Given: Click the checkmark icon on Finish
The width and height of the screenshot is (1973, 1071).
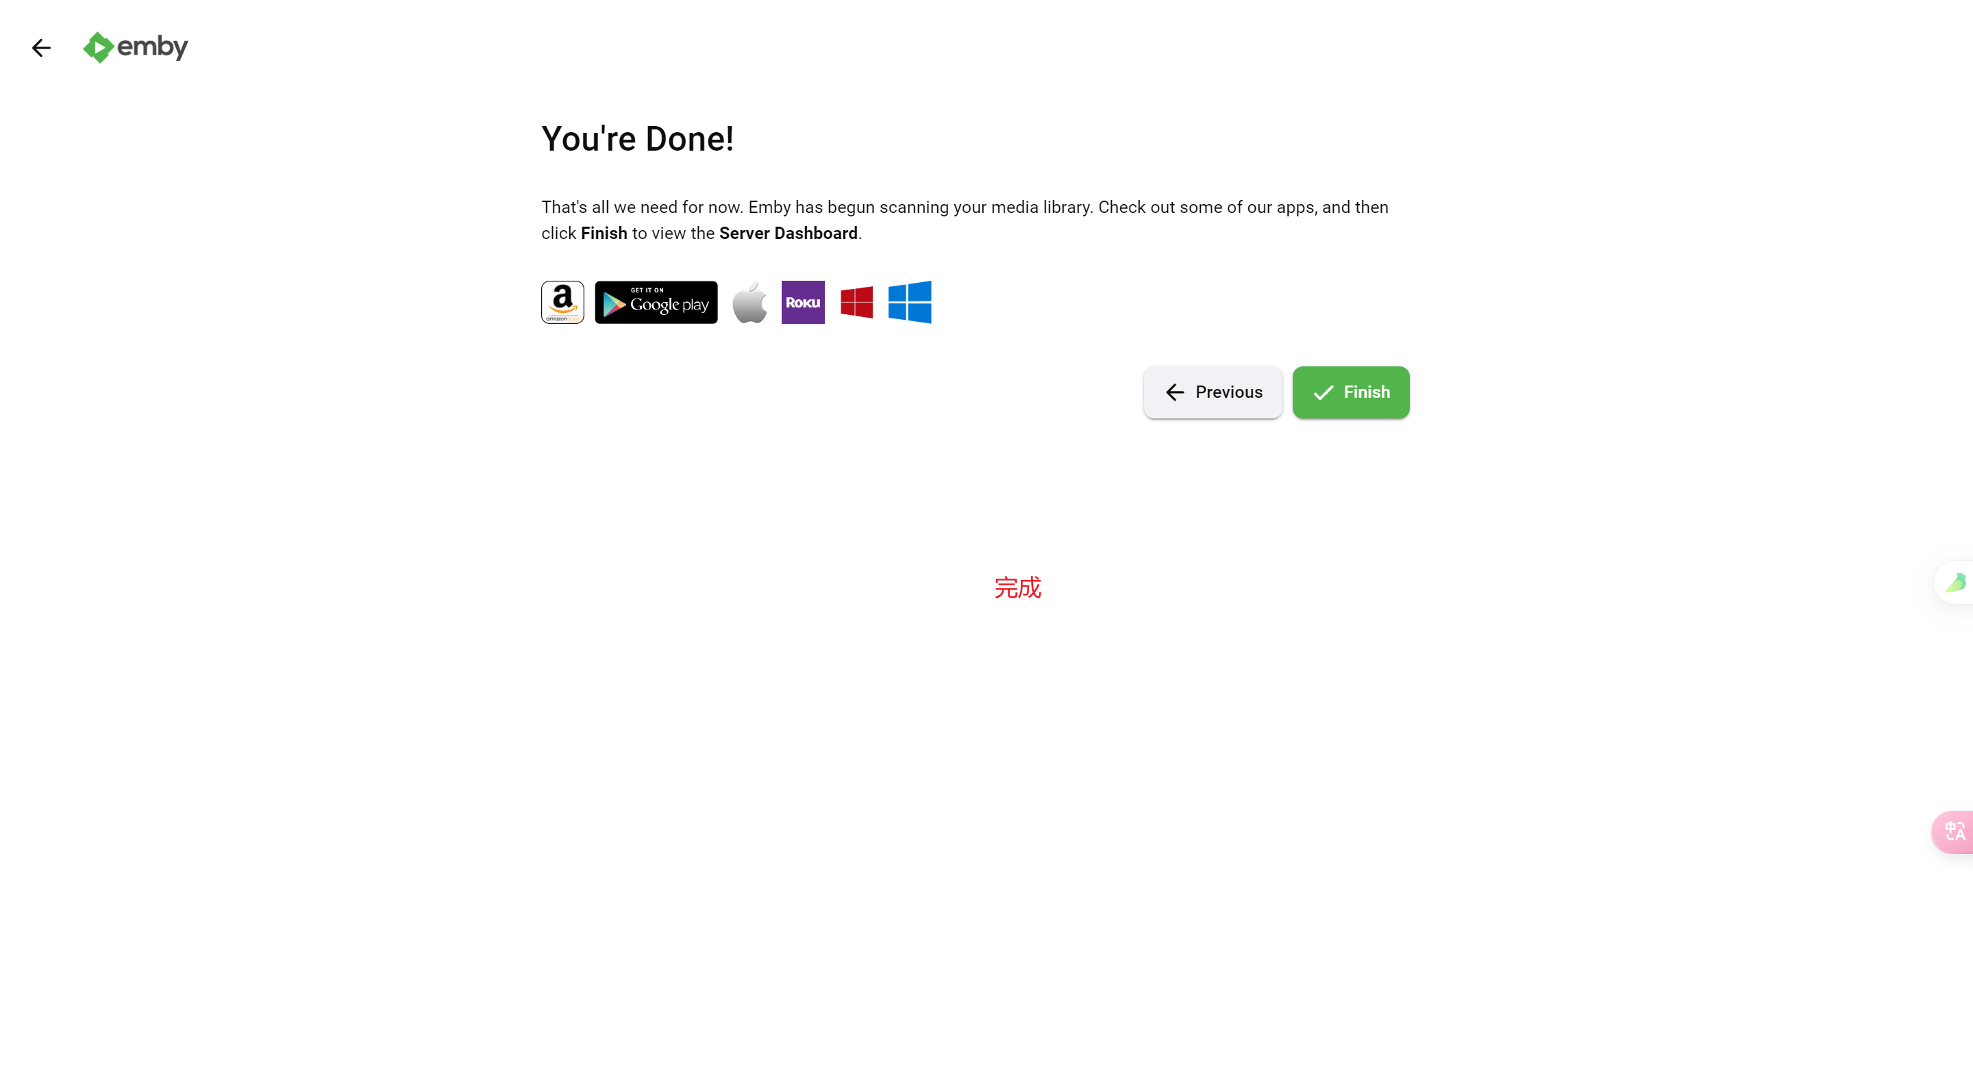Looking at the screenshot, I should (x=1323, y=392).
